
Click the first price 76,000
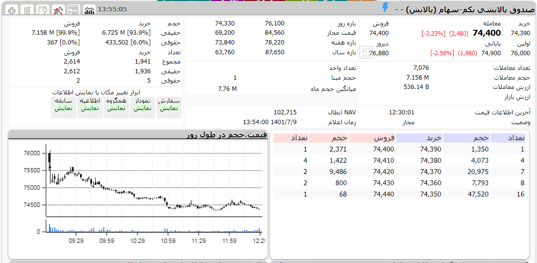tap(520, 53)
